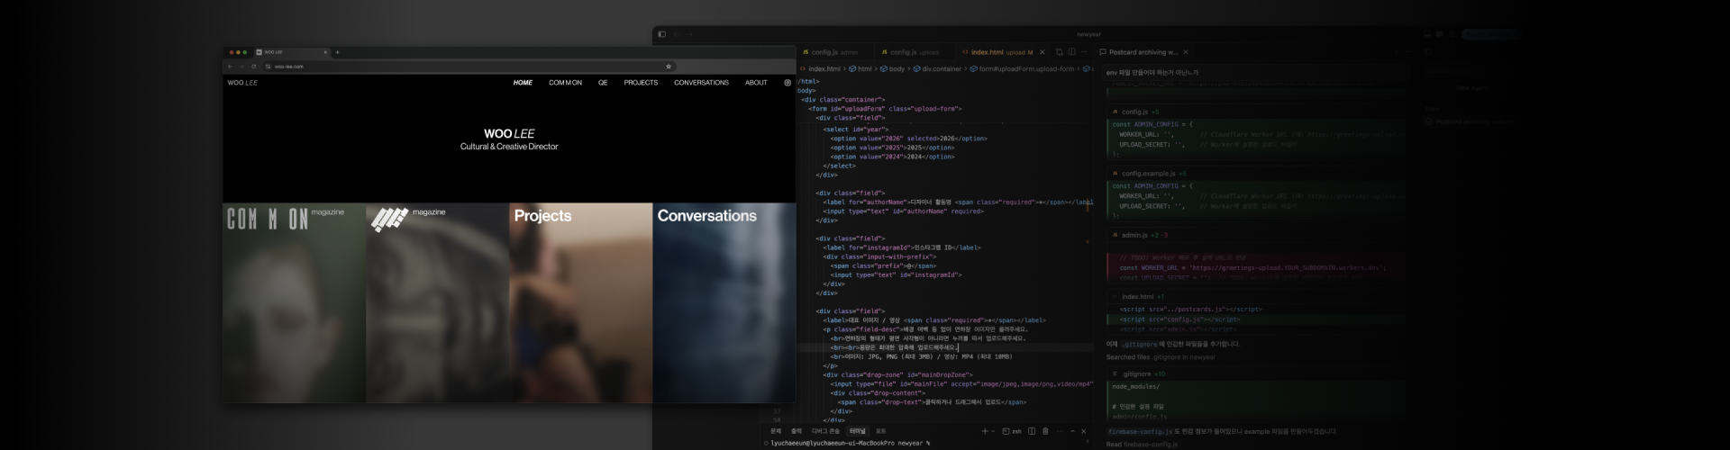Open the 디버그 콘솔 panel tab

(825, 431)
